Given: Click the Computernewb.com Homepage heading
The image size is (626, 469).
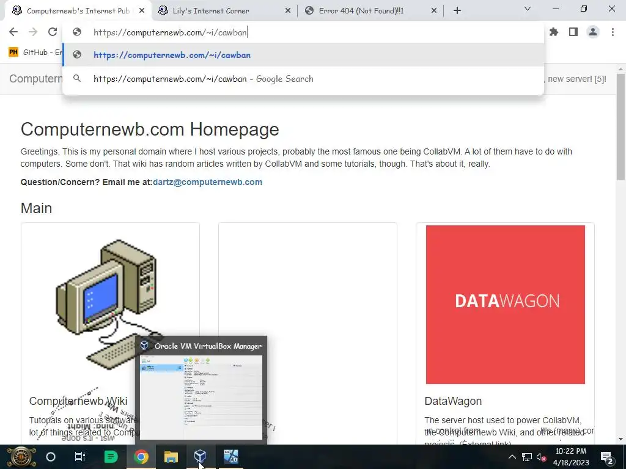Looking at the screenshot, I should (x=150, y=129).
